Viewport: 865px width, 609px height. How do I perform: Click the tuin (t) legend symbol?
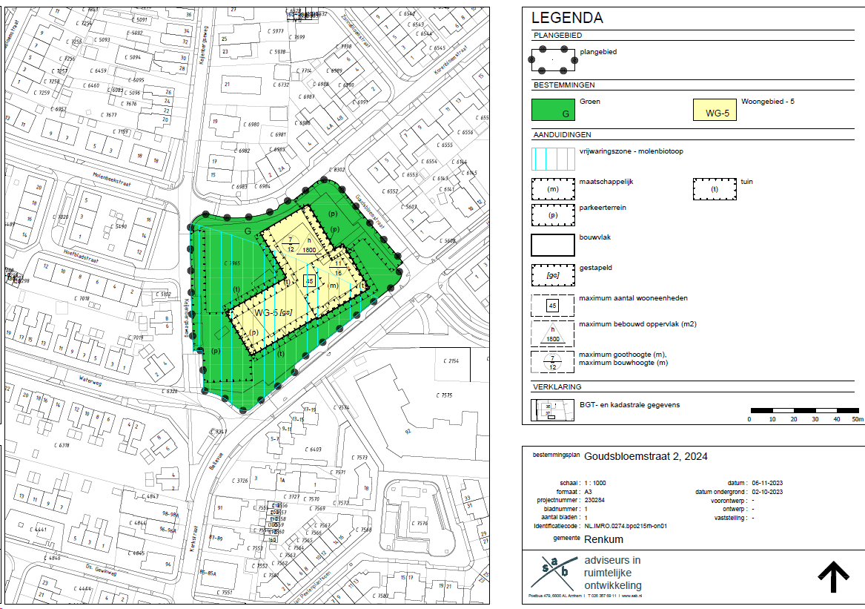tap(715, 189)
